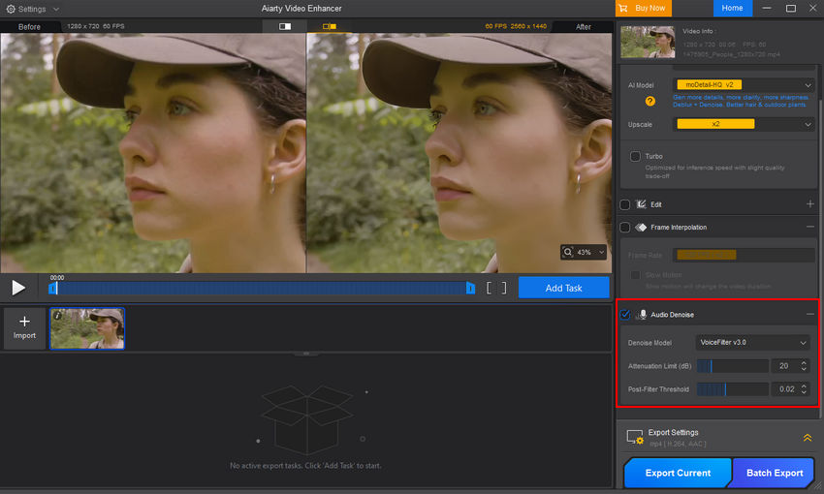Click Batch Export button

tap(774, 473)
